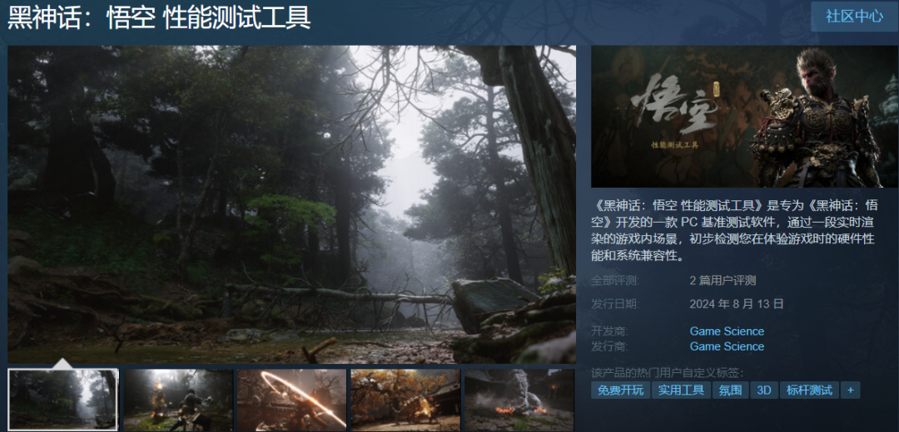
Task: Click the game description paragraph
Action: click(x=734, y=231)
